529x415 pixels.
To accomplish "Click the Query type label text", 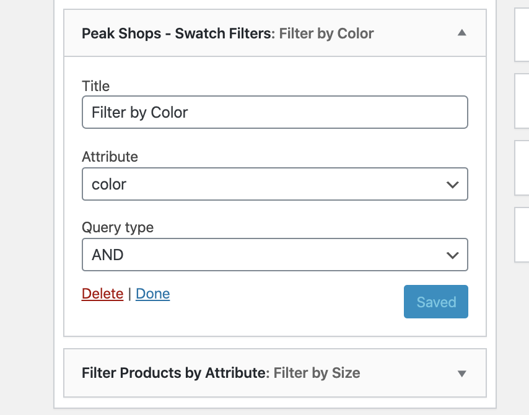I will (x=118, y=227).
